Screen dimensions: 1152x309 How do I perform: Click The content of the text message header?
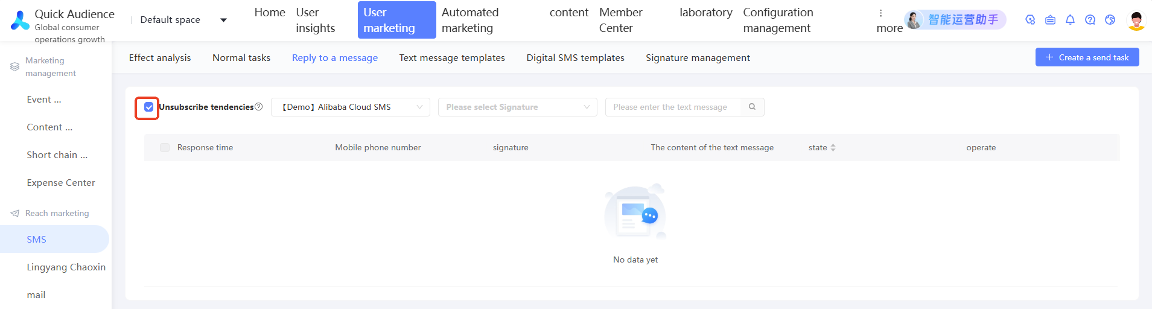(x=712, y=147)
